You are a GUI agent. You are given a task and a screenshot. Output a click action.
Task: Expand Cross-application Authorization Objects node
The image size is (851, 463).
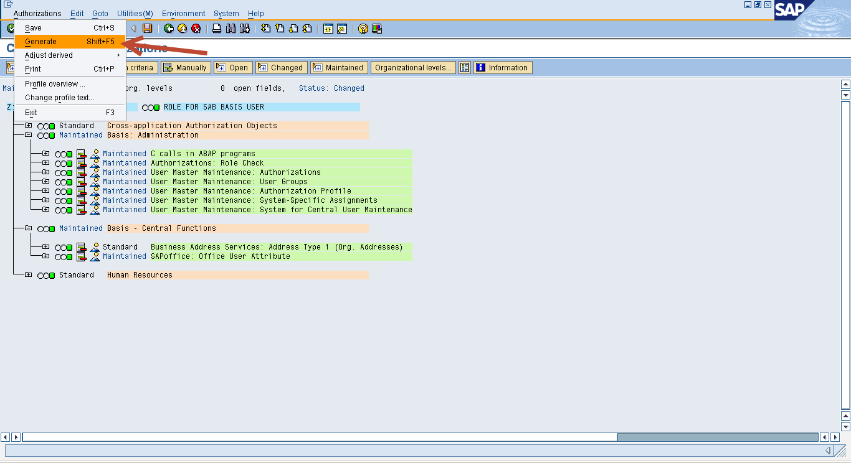click(28, 125)
